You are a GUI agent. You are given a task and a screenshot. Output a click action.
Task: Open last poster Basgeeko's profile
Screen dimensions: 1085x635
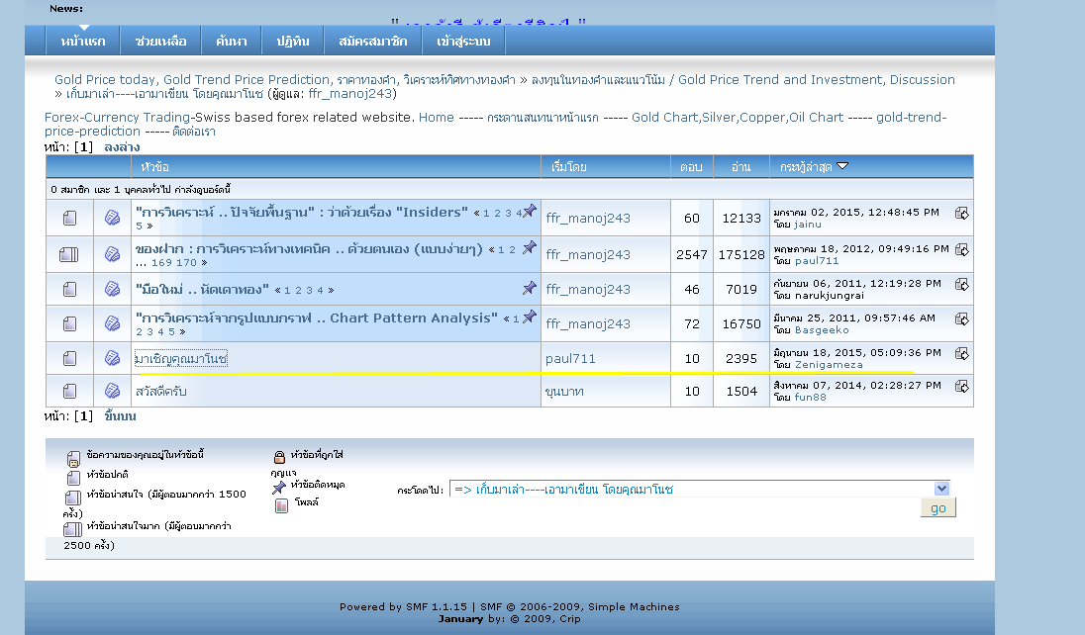pyautogui.click(x=822, y=330)
